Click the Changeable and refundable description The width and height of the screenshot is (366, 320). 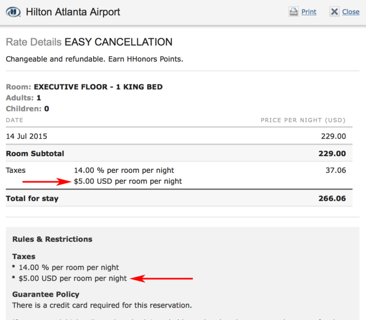click(x=94, y=59)
